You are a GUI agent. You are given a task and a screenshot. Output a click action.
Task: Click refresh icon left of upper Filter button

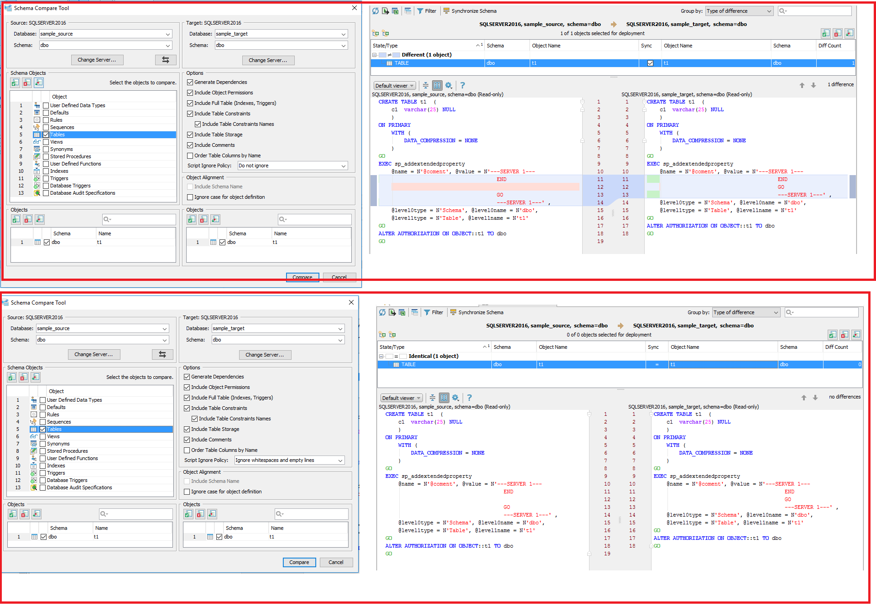(375, 11)
